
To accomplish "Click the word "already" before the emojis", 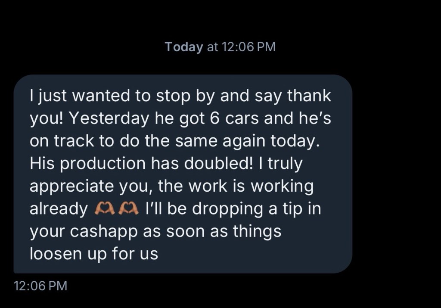I will (58, 209).
